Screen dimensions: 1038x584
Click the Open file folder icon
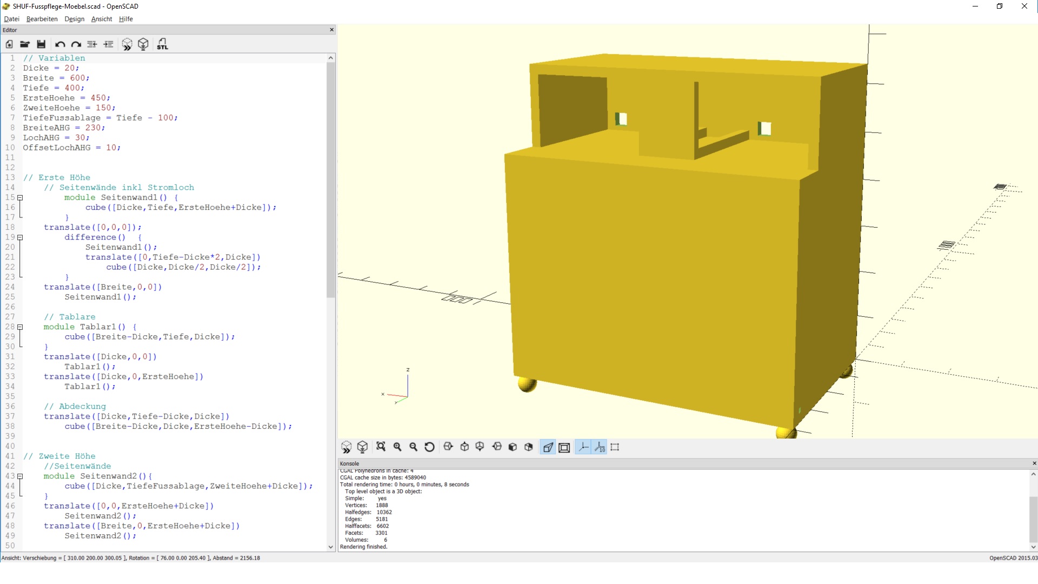pyautogui.click(x=25, y=44)
